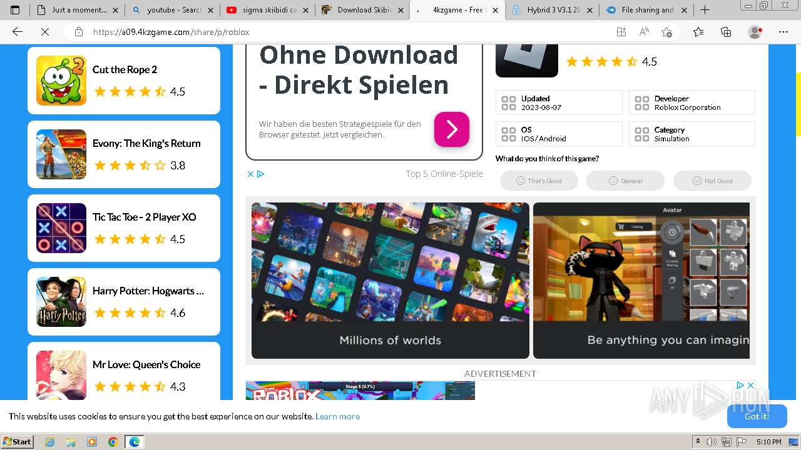Launch Chrome from taskbar
801x450 pixels.
(x=113, y=442)
